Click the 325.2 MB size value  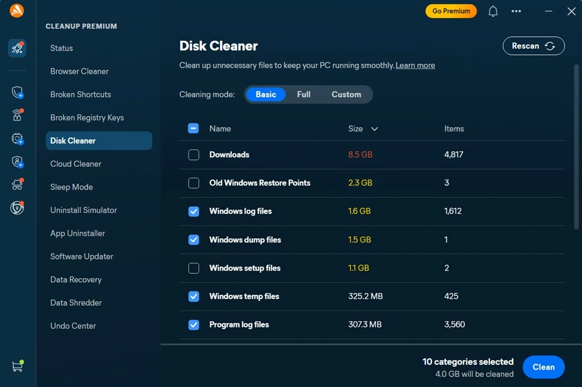tap(365, 296)
